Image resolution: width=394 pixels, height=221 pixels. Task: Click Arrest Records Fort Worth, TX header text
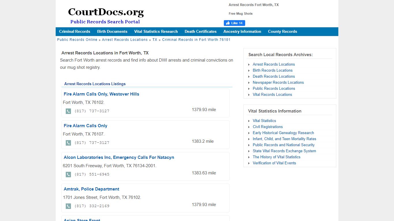(x=254, y=5)
